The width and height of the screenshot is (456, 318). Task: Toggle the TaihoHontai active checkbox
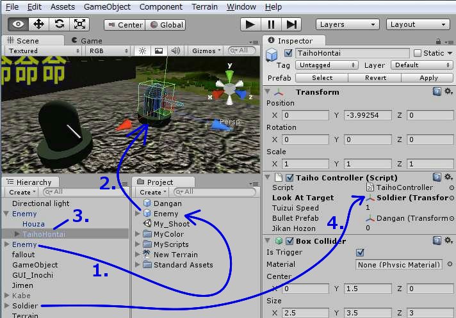(x=288, y=53)
